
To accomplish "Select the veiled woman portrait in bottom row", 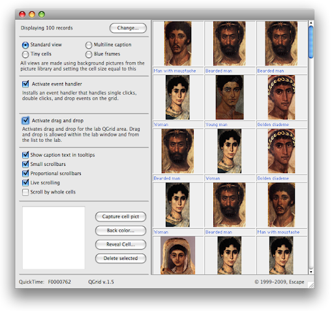I will pos(178,255).
